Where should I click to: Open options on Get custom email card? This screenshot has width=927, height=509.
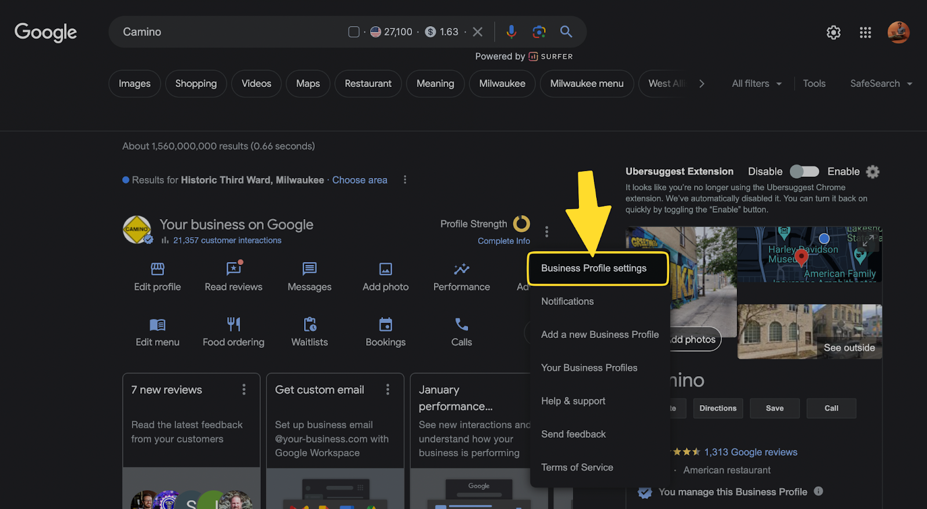[388, 390]
